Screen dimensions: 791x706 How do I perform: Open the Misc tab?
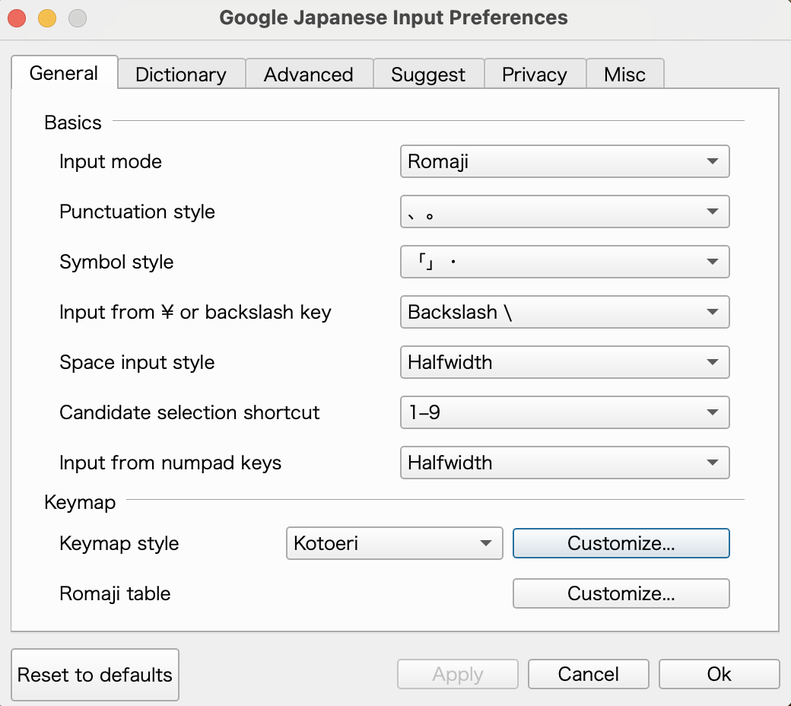point(624,75)
